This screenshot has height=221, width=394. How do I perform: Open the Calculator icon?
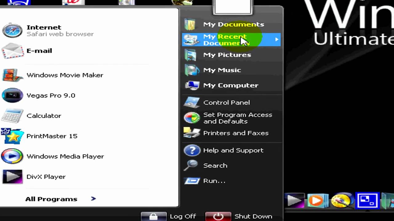12,116
